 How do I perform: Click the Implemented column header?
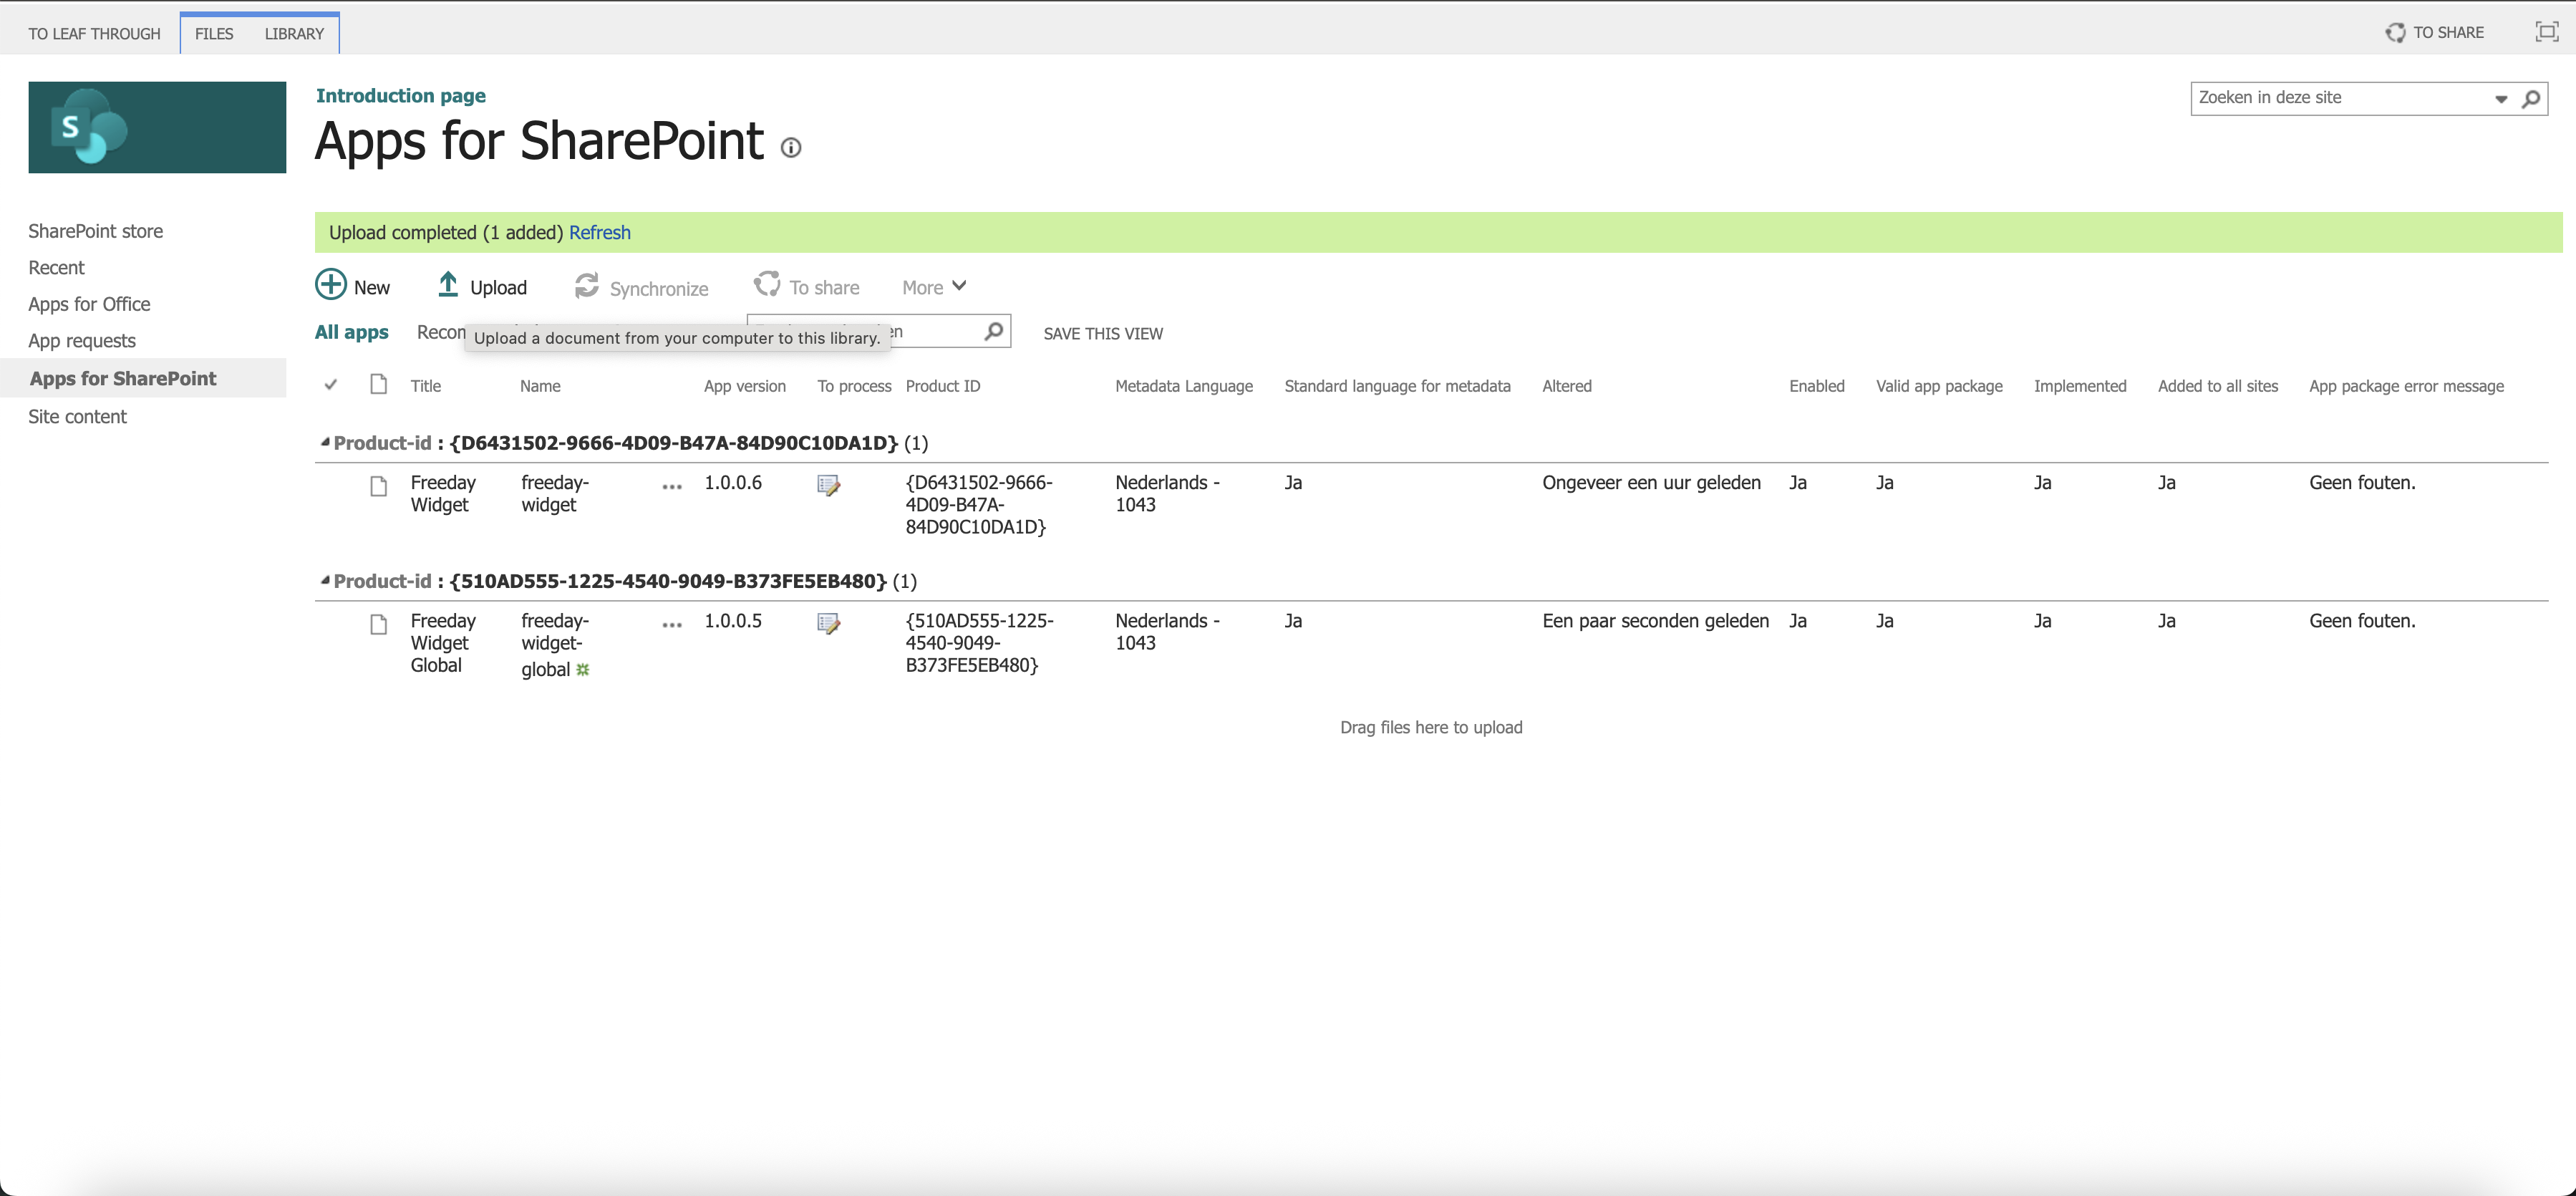(2080, 386)
